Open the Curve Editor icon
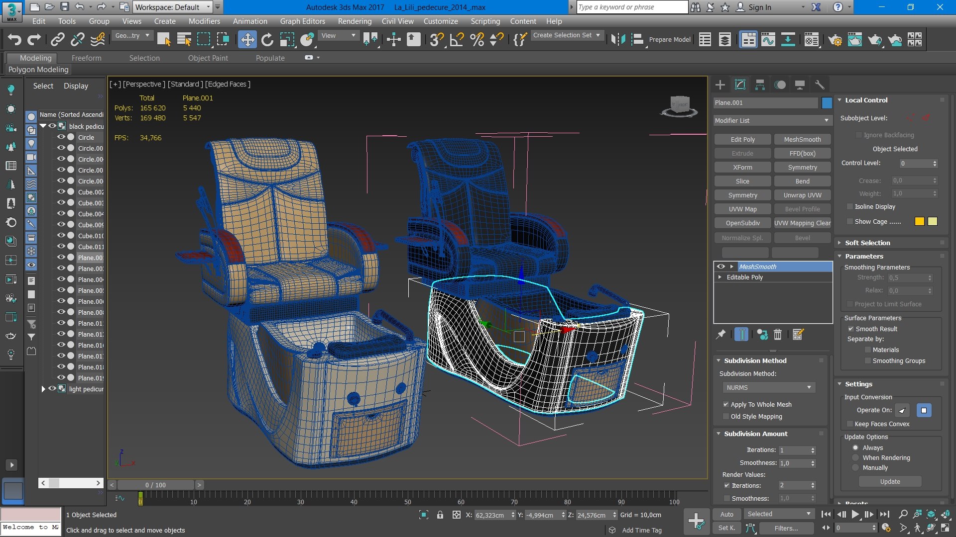Viewport: 956px width, 537px height. [768, 39]
